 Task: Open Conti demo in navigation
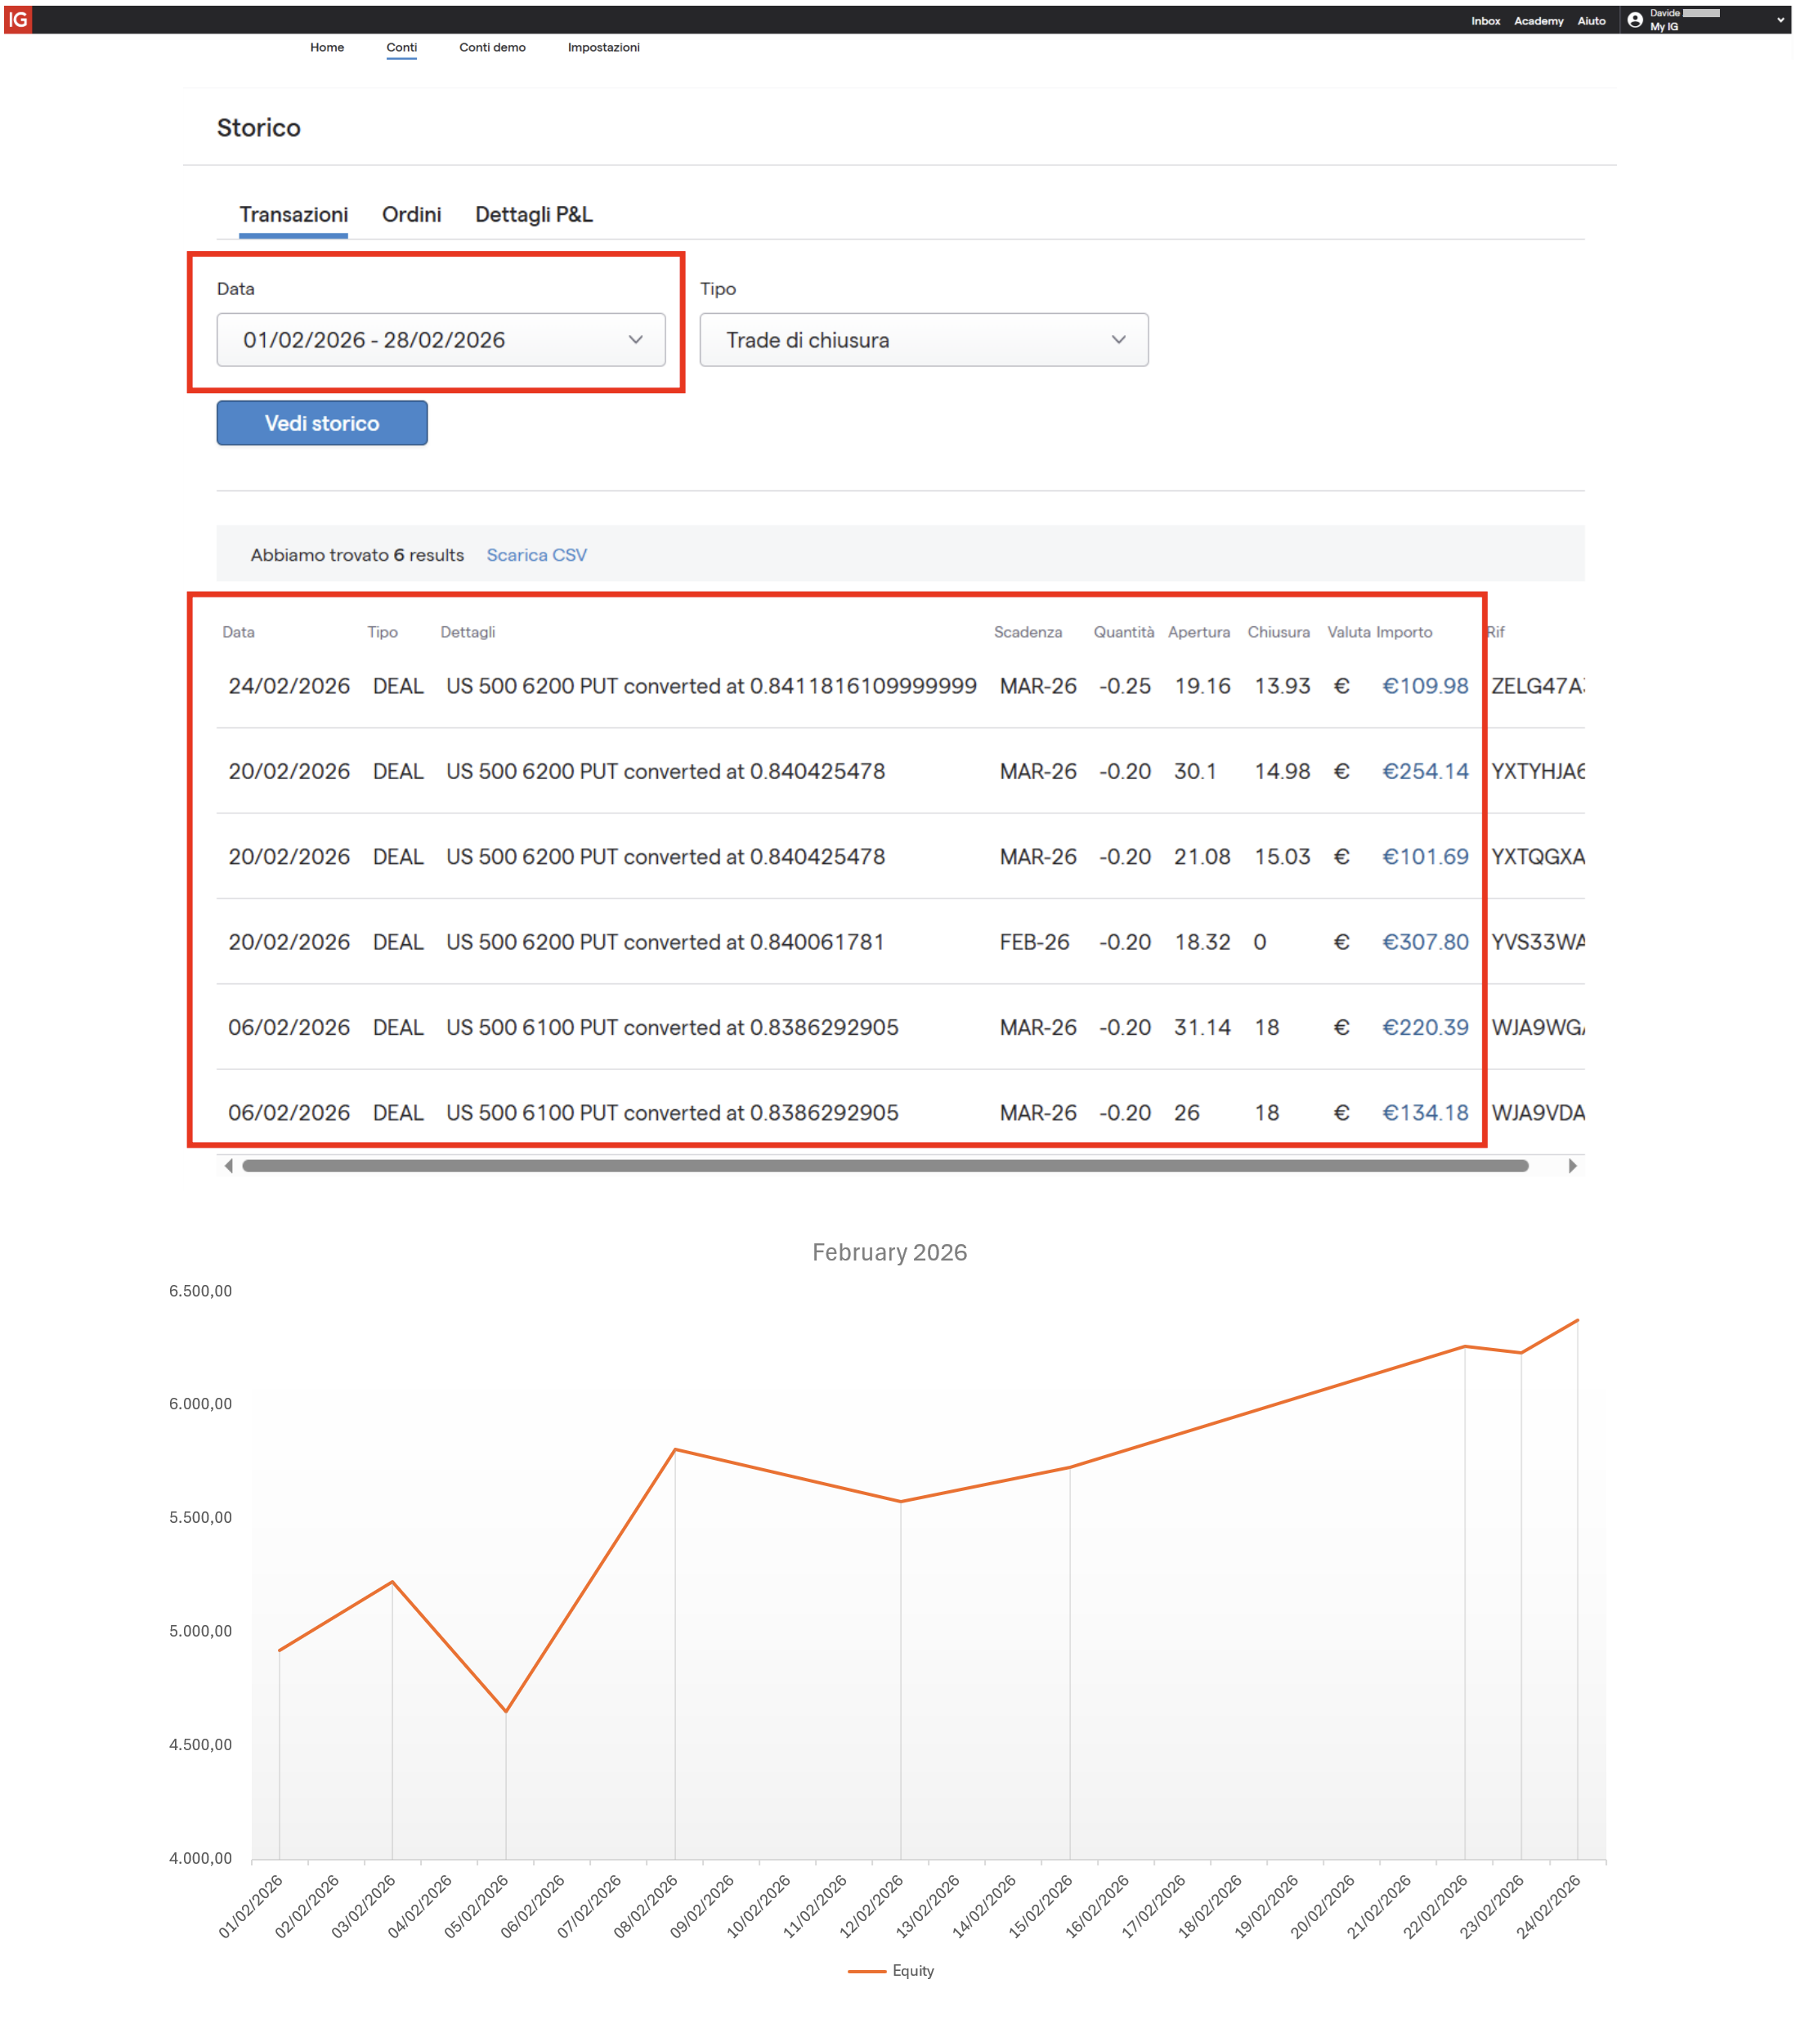(x=491, y=47)
